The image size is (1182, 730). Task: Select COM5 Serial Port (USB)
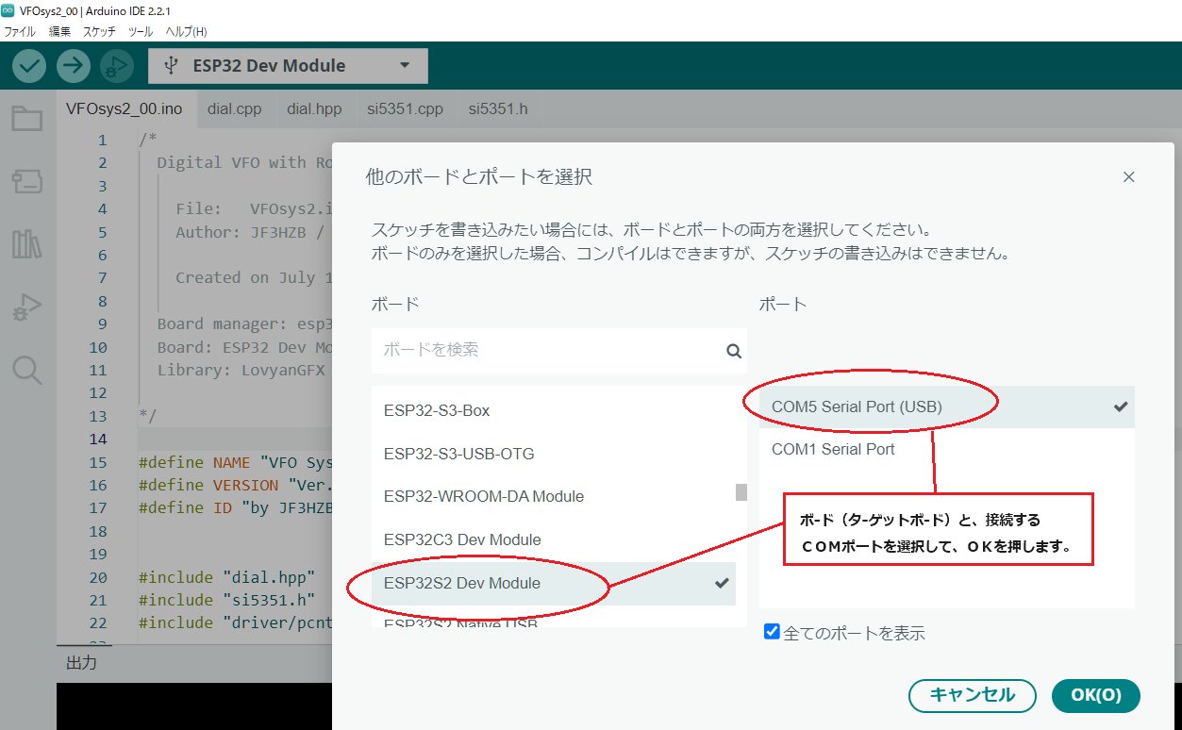pos(947,406)
